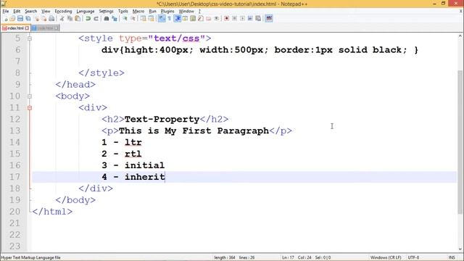Click the scroll-down arrow of vertical scrollbar
464x261 pixels.
(x=460, y=249)
